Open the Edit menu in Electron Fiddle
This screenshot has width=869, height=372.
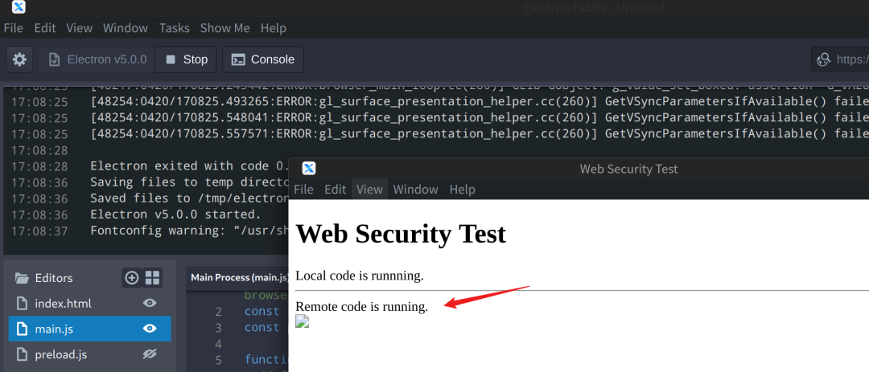45,27
